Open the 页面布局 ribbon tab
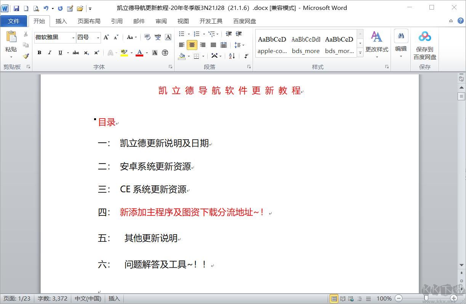This screenshot has height=304, width=466. (89, 21)
